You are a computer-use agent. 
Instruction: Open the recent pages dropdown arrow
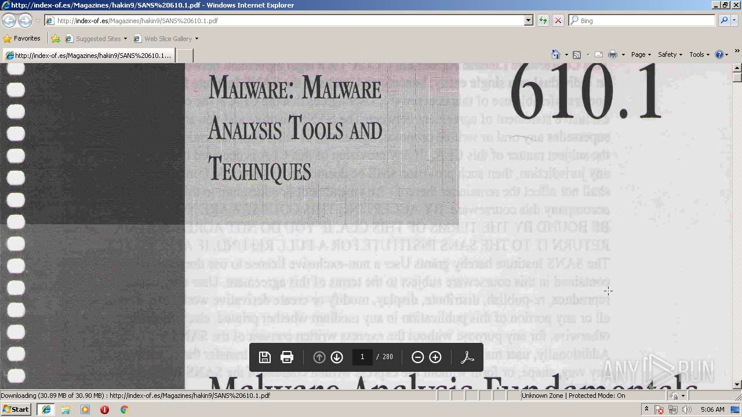click(x=38, y=21)
